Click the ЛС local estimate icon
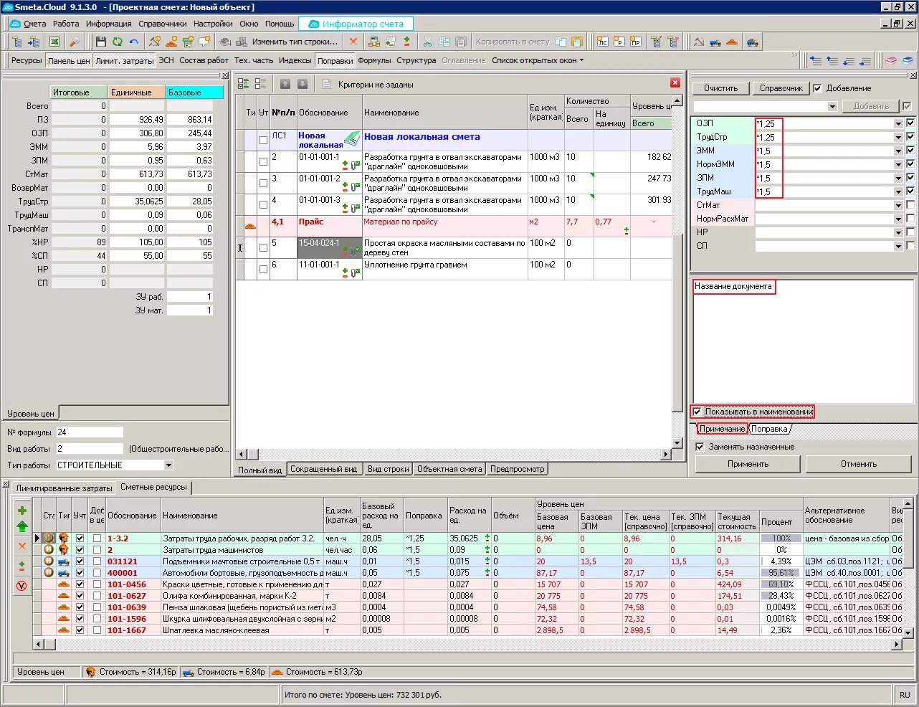 coord(602,42)
